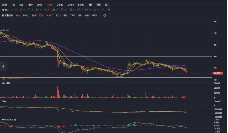Viewport: 228px width, 133px height.
Task: Expand the OBV indicator dropdown
Action: [99, 16]
